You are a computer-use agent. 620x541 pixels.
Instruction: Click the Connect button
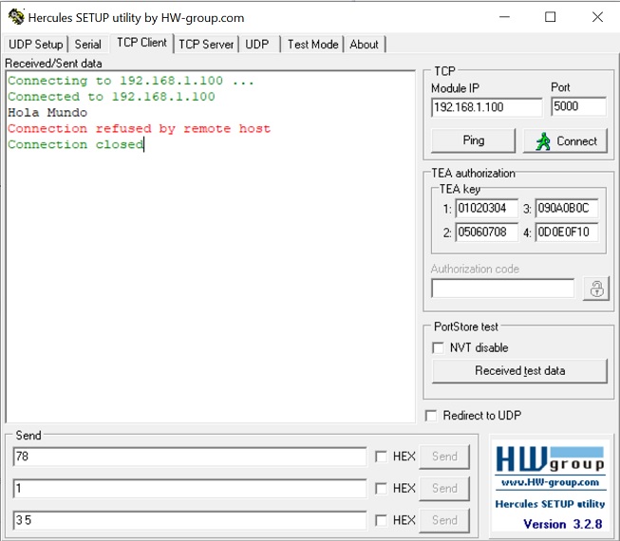click(x=565, y=140)
